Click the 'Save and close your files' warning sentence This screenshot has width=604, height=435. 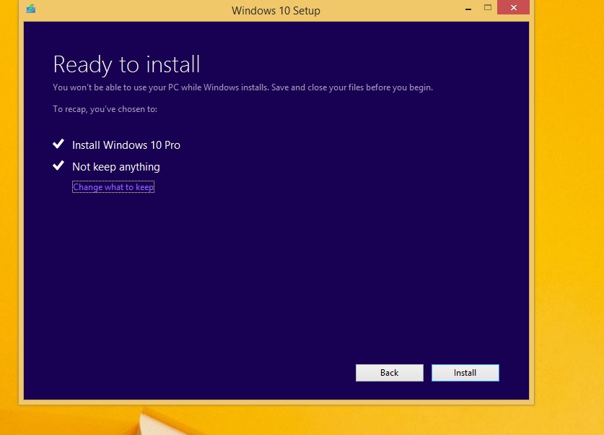click(352, 87)
